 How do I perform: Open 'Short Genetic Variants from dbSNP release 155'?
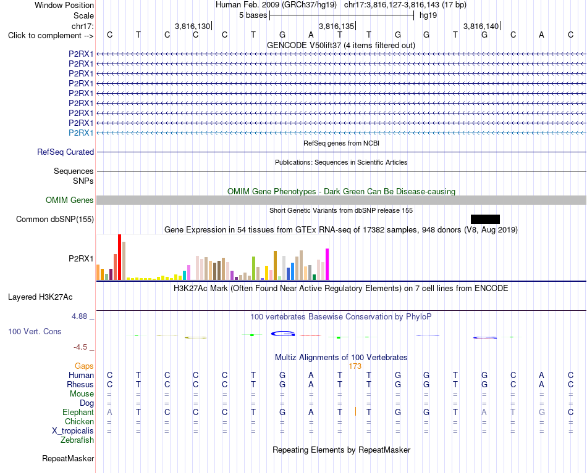341,210
